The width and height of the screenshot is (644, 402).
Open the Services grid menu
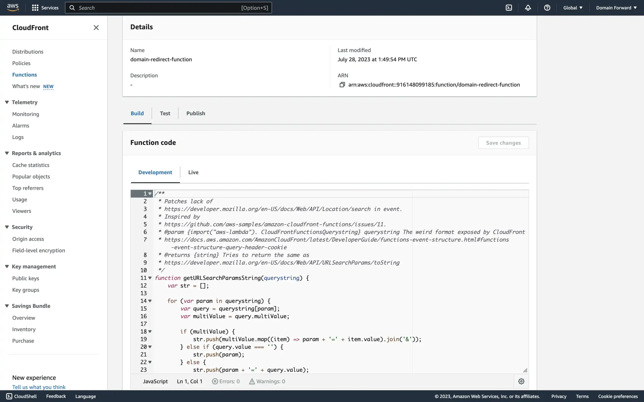click(x=45, y=8)
